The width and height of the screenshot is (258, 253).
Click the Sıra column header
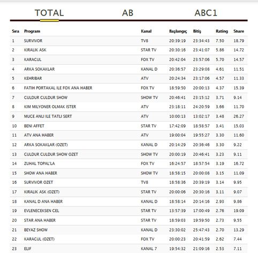(x=16, y=31)
